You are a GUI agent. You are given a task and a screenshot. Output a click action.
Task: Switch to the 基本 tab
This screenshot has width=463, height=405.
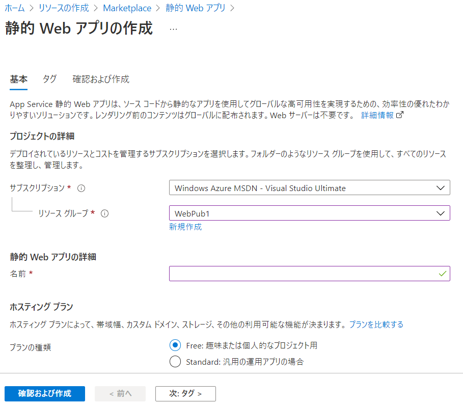[19, 79]
